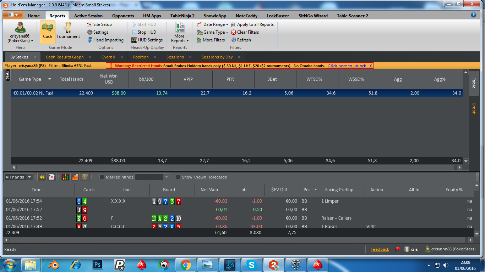Open hero selector crisyana86 (PokerStars) dropdown
The image size is (485, 272).
21,32
